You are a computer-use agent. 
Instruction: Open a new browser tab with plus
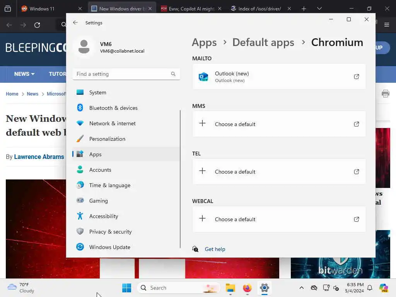tap(304, 9)
